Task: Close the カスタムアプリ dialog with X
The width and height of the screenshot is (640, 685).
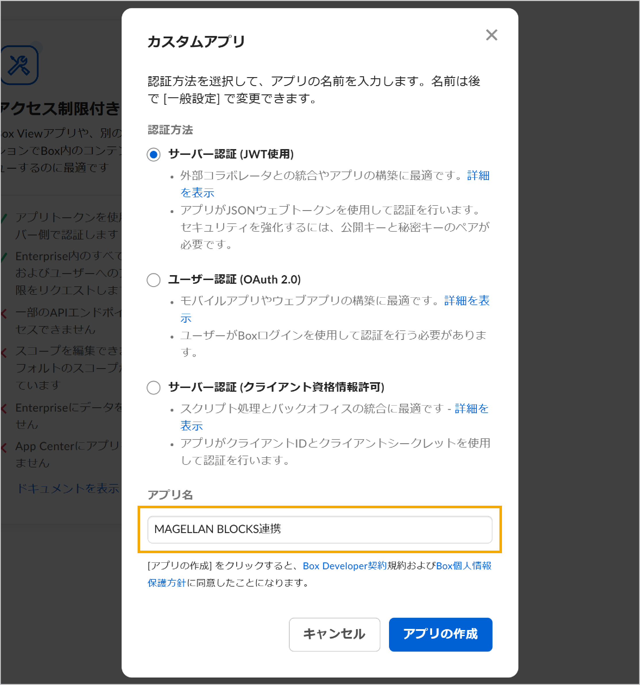Action: point(491,35)
